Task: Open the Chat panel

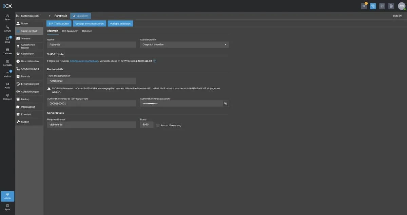Action: (7, 40)
